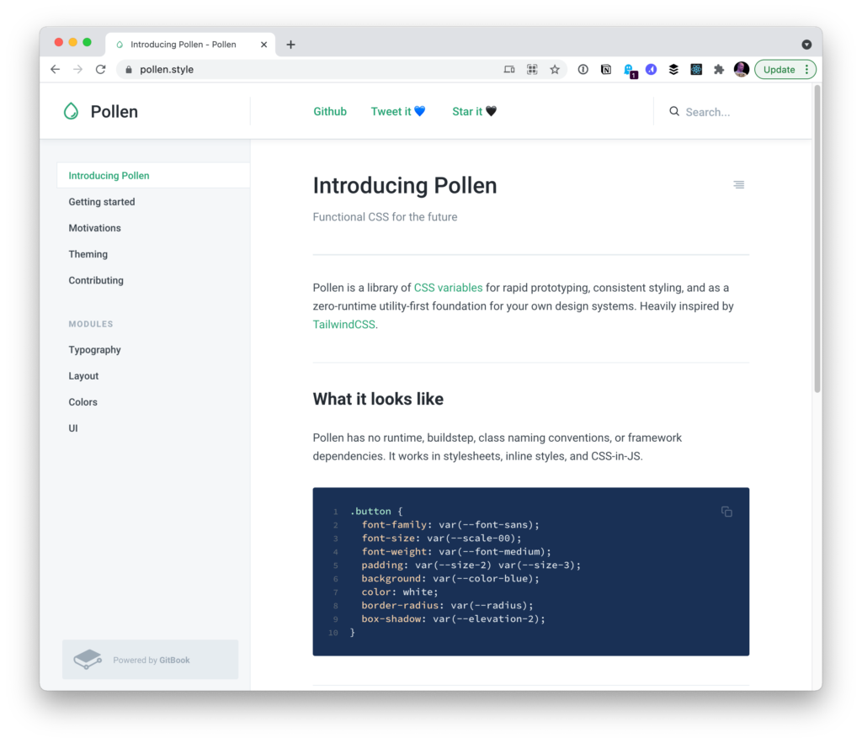Follow the CSS variables link
The height and width of the screenshot is (743, 862).
[x=448, y=288]
